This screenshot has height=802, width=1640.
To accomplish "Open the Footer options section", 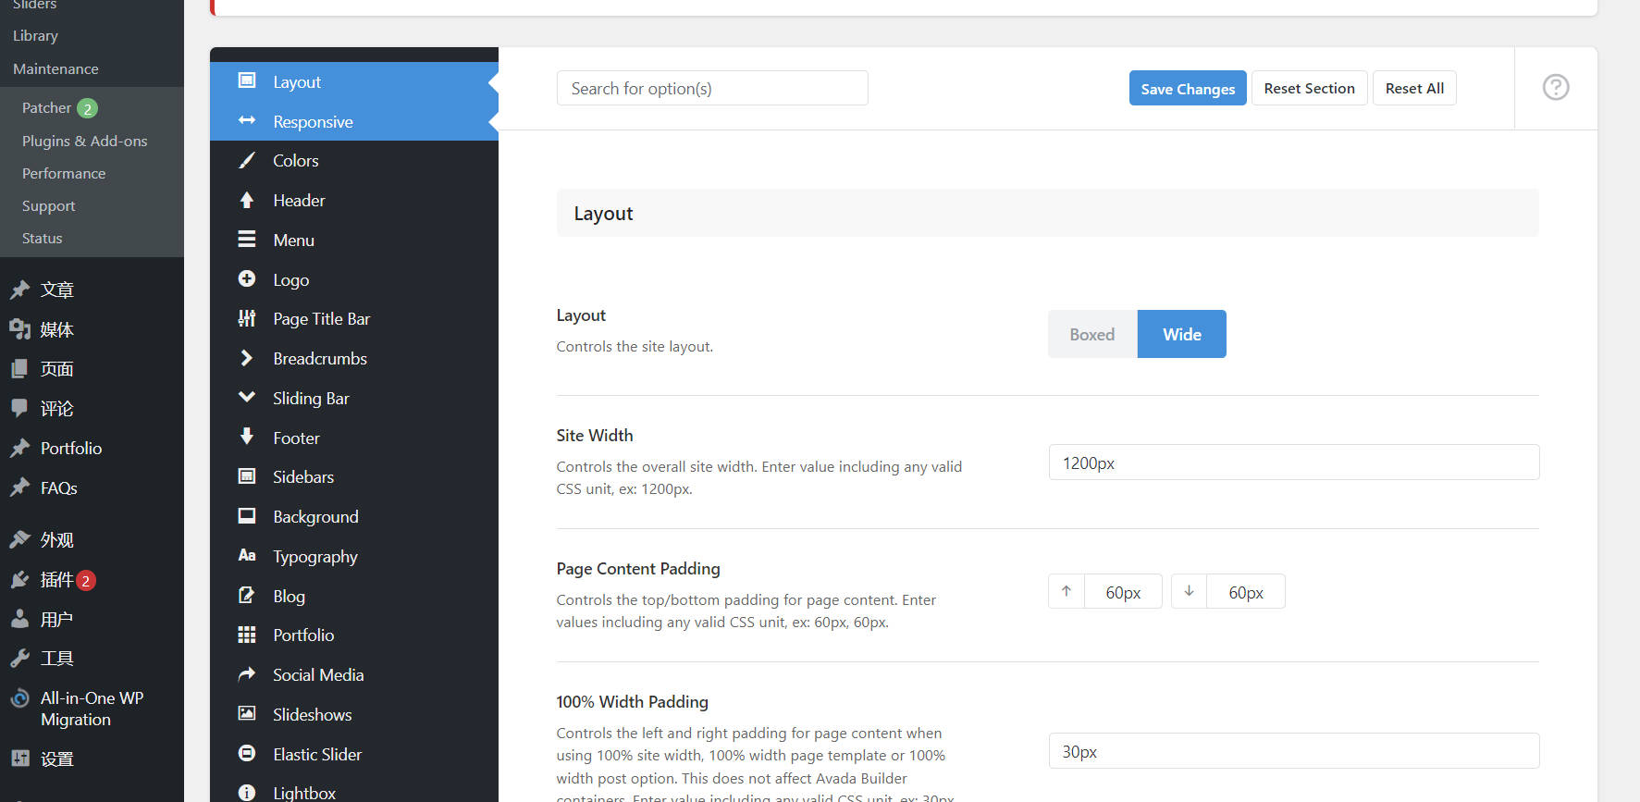I will (x=354, y=438).
